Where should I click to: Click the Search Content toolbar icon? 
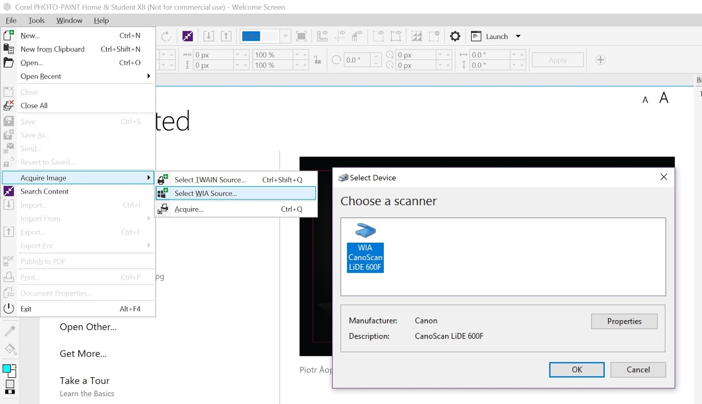[188, 36]
